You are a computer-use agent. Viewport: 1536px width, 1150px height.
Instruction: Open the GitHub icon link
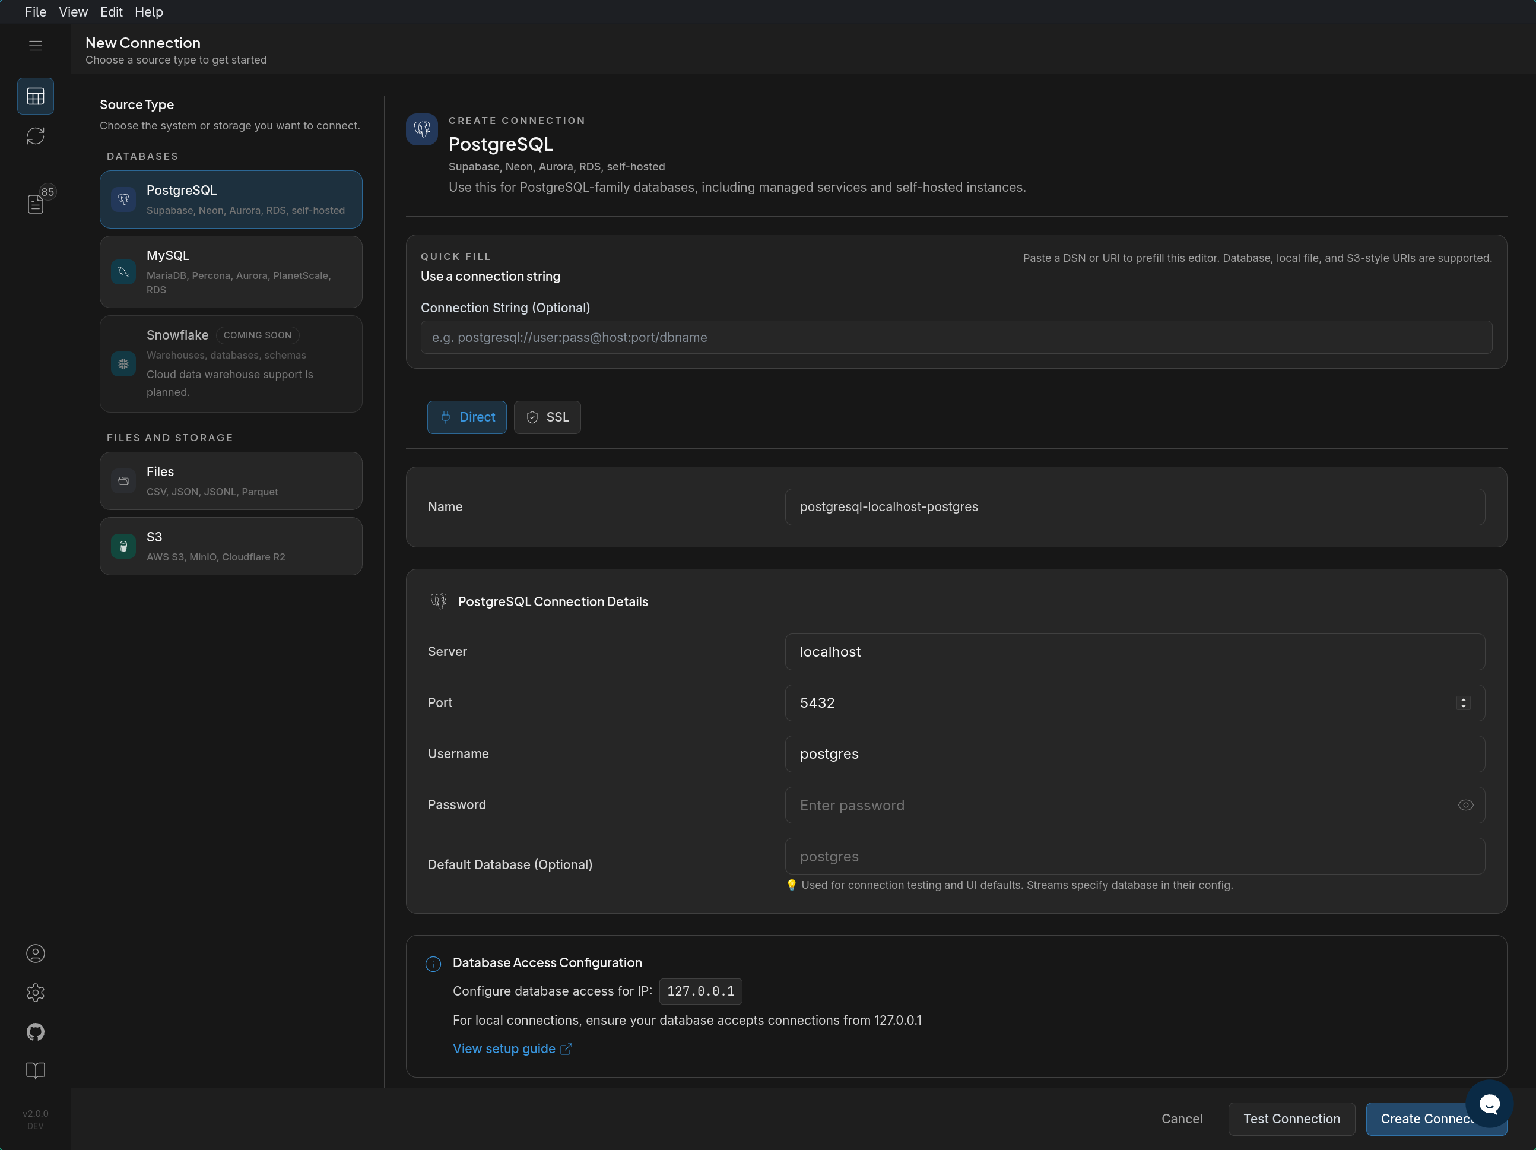coord(36,1031)
